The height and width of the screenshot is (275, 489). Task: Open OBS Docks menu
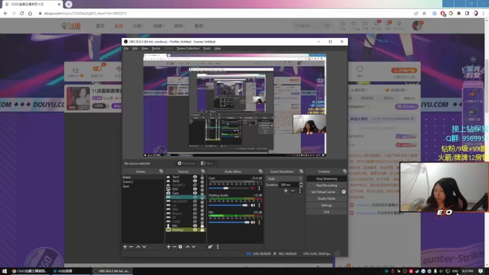coord(156,48)
